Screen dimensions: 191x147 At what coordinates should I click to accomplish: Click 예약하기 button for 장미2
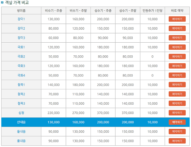(177, 28)
